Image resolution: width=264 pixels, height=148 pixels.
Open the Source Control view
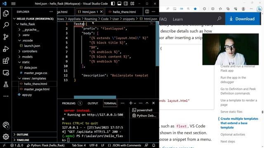6,37
